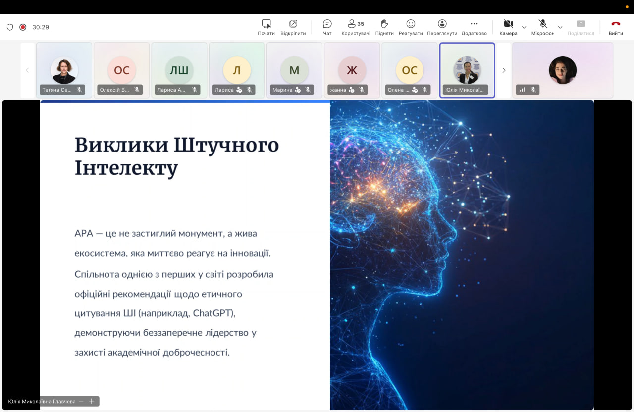This screenshot has height=412, width=634.
Task: Expand camera options dropdown arrow
Action: coord(524,27)
